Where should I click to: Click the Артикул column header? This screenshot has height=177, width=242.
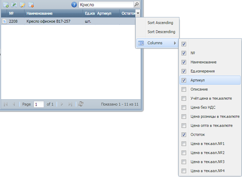pos(108,14)
